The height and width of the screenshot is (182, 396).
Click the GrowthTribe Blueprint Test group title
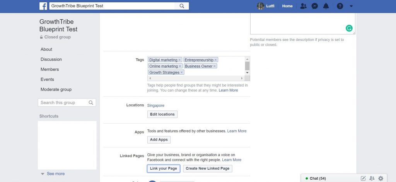pos(58,26)
